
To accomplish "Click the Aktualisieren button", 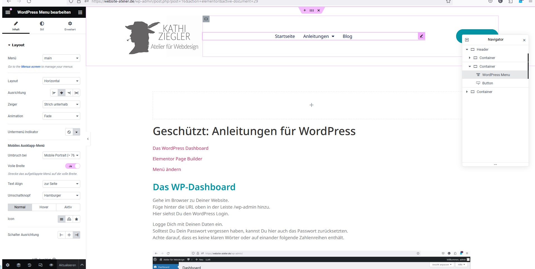I will coord(67,265).
